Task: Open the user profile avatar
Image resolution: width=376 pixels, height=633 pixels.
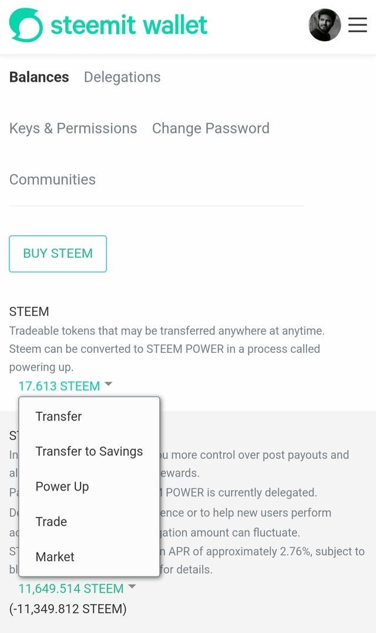Action: point(325,25)
